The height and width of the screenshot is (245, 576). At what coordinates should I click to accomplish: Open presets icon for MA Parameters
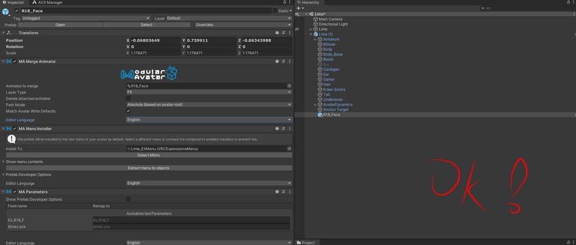pyautogui.click(x=283, y=191)
